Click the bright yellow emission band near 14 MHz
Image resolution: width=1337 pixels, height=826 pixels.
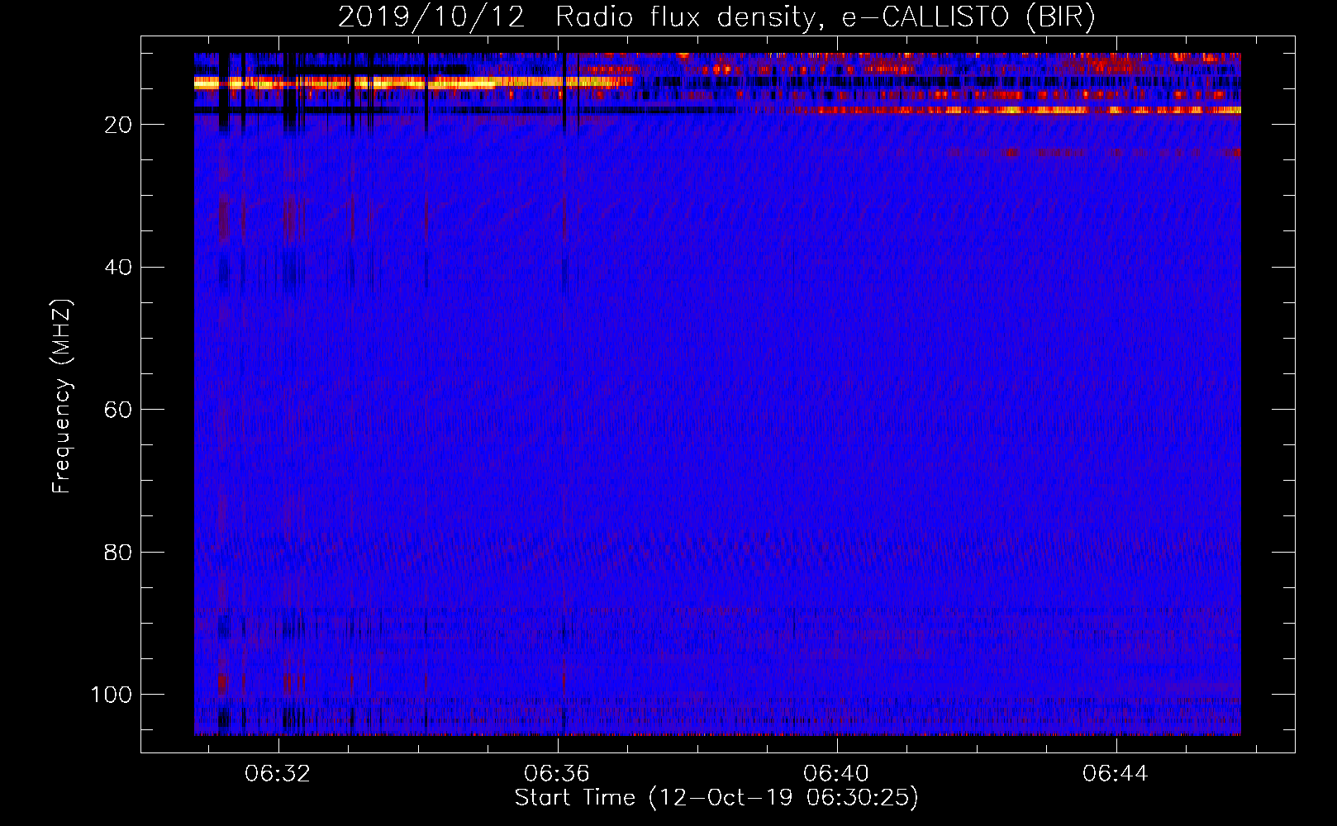tap(413, 83)
